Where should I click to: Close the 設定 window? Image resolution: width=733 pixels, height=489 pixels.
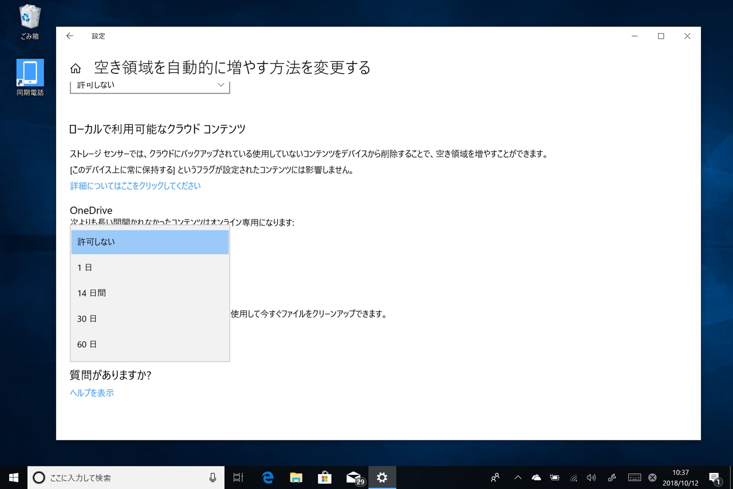coord(687,36)
